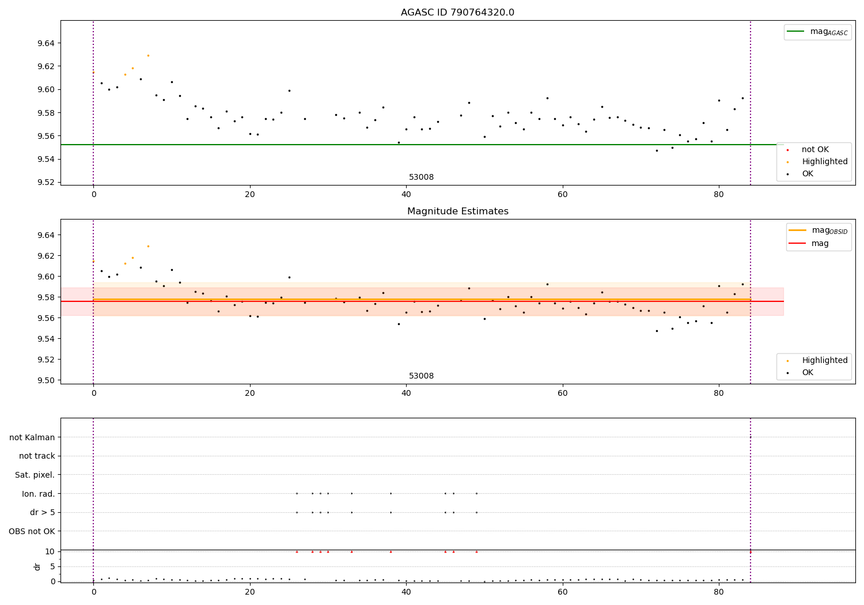
Task: Select the mag AGASC legend entry in top plot
Action: pyautogui.click(x=817, y=32)
